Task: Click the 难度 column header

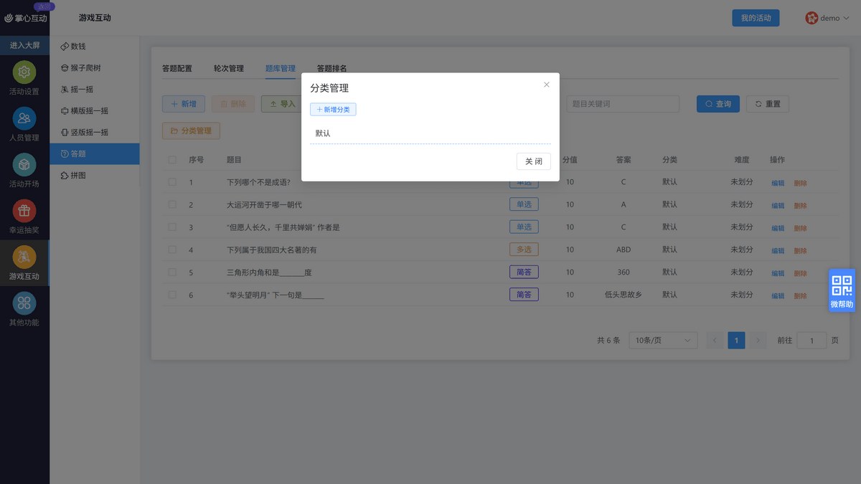Action: (742, 160)
